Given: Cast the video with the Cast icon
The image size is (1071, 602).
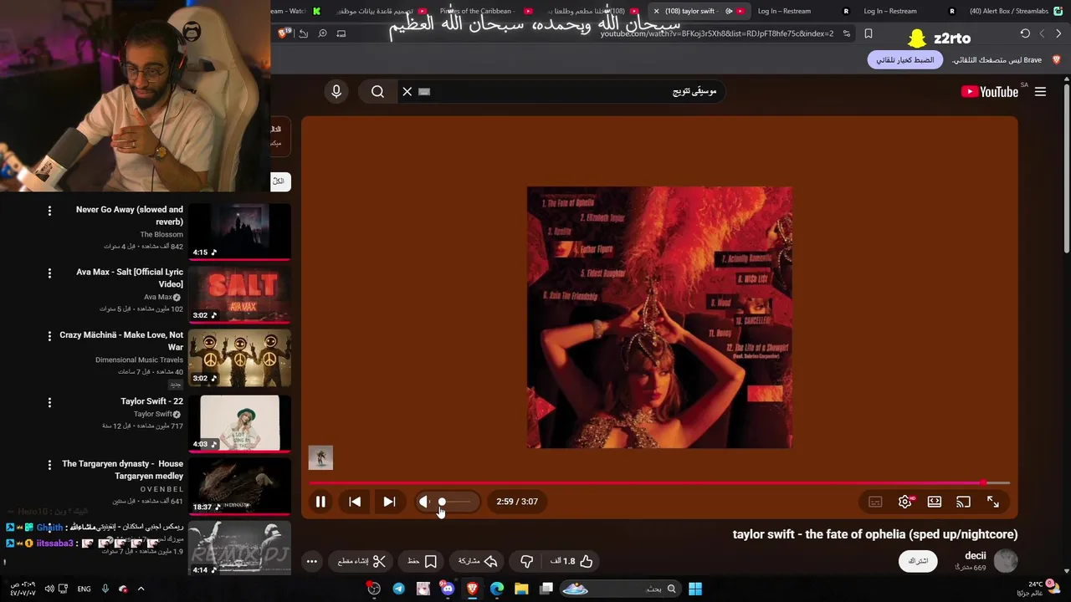Looking at the screenshot, I should point(963,502).
